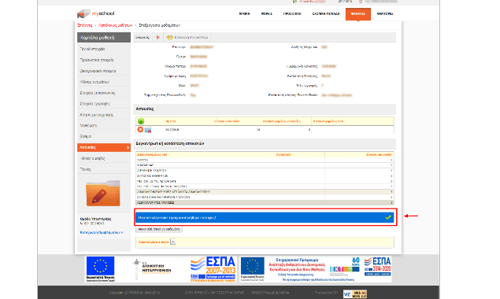
Task: Click the myschool logo
Action: (95, 13)
